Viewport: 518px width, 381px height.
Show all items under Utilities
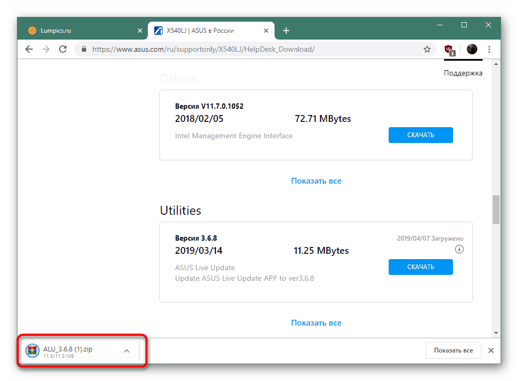click(x=316, y=323)
